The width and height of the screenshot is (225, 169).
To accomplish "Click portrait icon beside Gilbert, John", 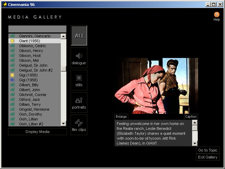I will point(13,90).
